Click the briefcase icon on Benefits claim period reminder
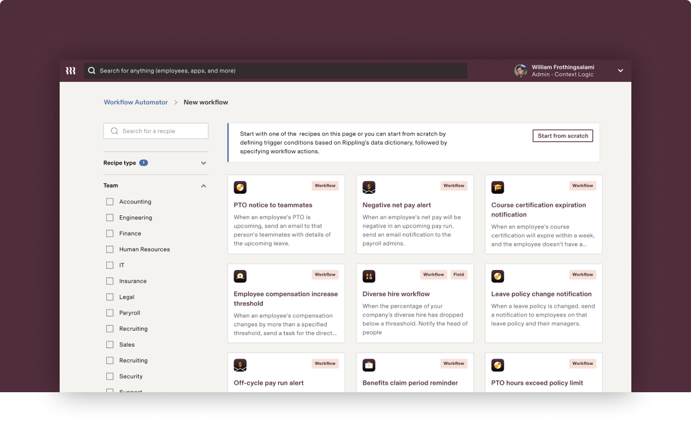The image size is (691, 422). point(368,365)
